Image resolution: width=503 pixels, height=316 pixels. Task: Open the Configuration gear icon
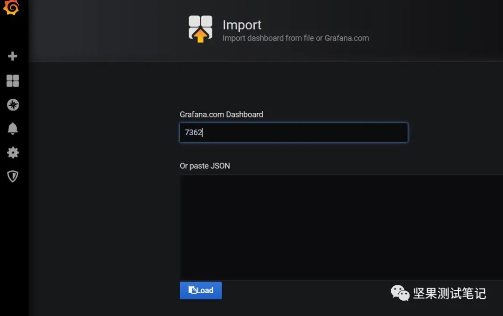tap(13, 152)
